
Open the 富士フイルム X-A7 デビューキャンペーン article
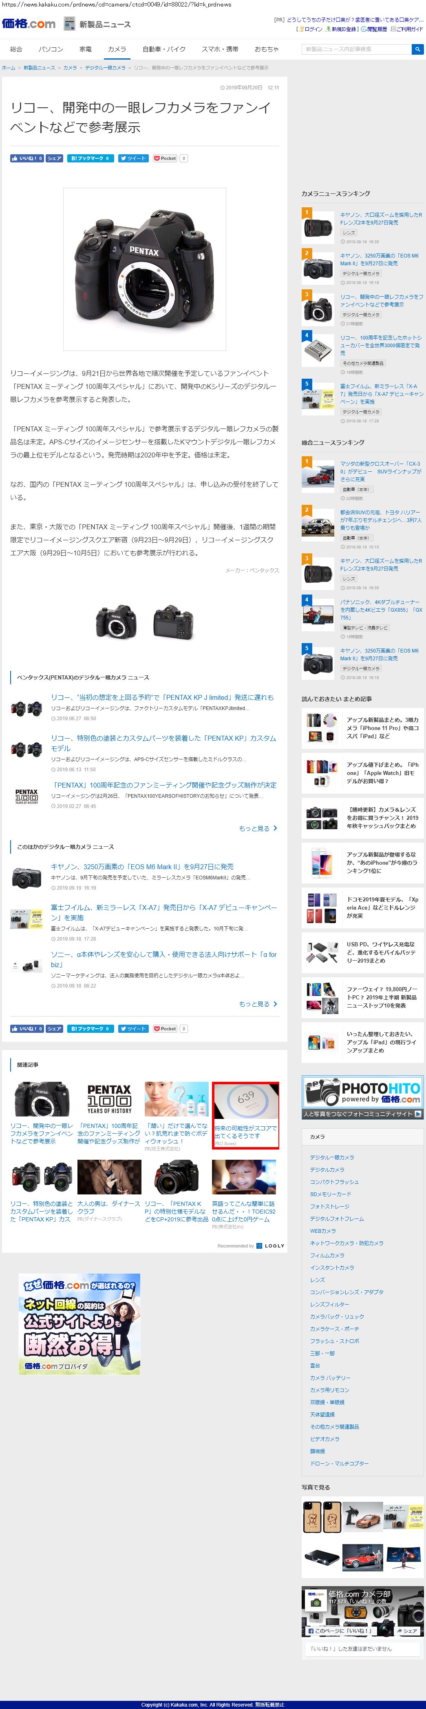163,912
